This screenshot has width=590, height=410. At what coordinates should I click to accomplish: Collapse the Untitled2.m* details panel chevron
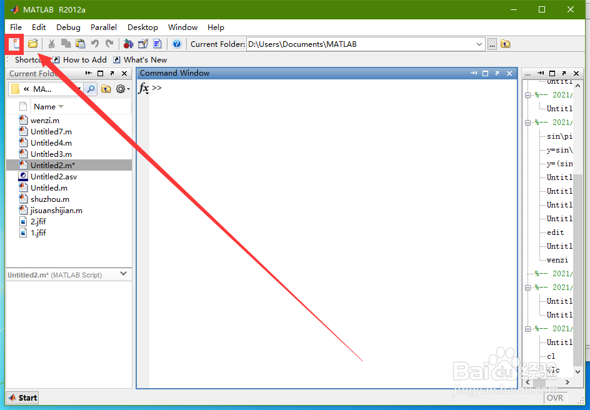click(x=123, y=274)
